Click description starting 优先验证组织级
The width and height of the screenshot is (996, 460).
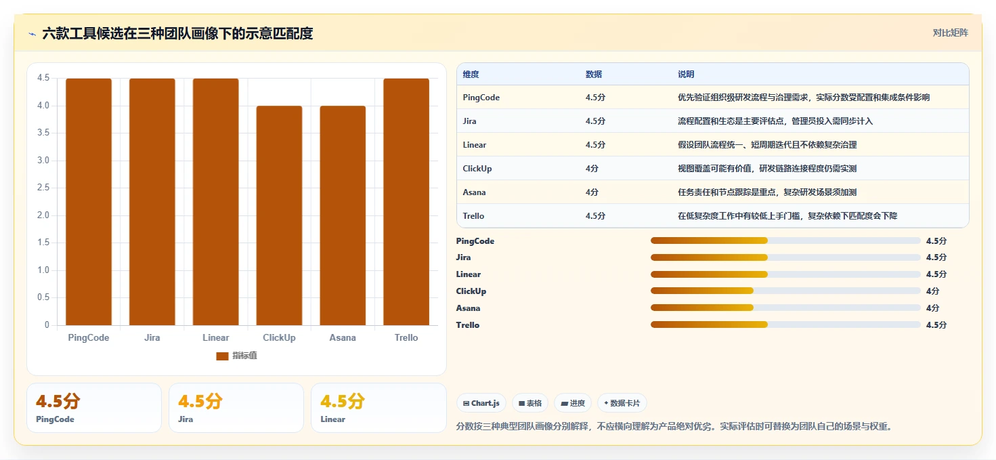(804, 98)
